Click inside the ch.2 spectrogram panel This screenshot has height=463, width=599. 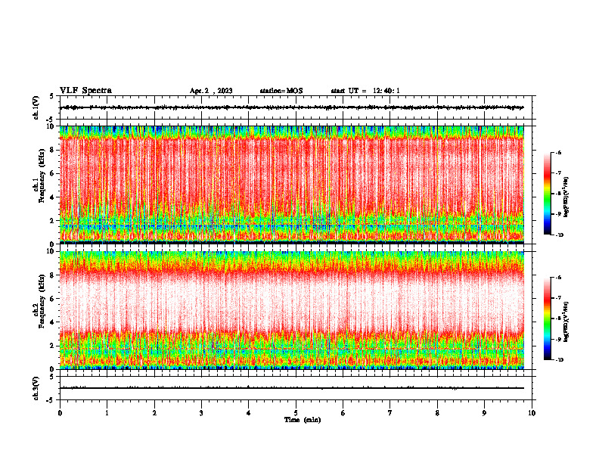(292, 310)
